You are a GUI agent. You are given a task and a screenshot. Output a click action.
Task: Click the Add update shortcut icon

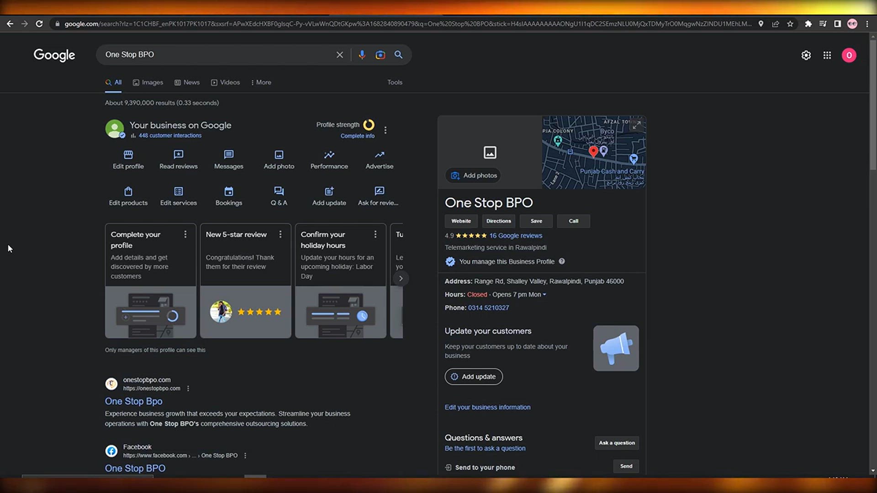(329, 191)
